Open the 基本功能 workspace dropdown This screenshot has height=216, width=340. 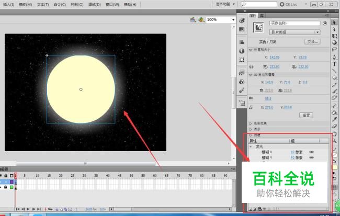point(225,4)
